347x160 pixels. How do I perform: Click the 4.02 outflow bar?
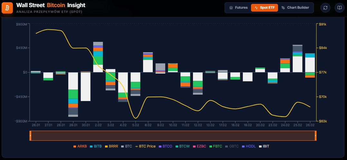pos(123,87)
